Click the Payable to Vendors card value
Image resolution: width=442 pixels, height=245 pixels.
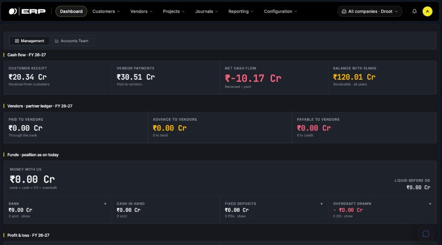314,128
